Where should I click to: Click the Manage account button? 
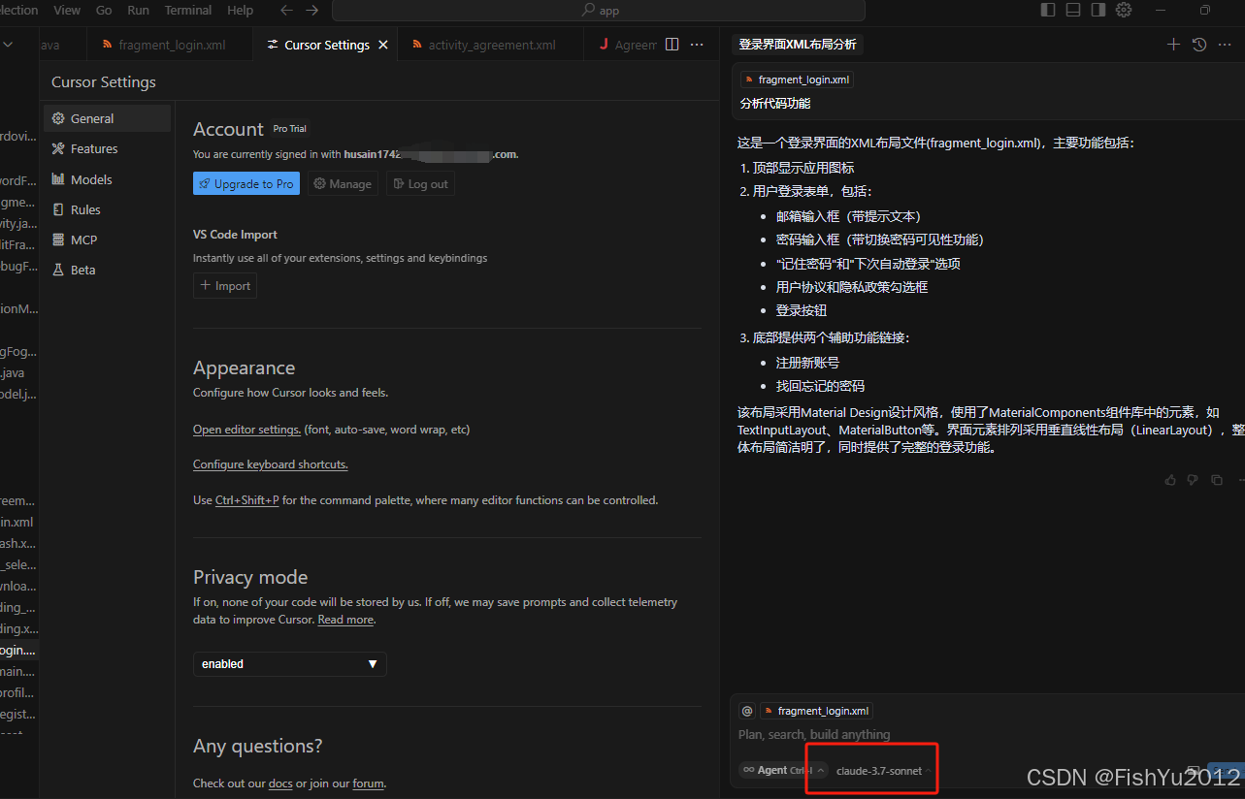343,183
